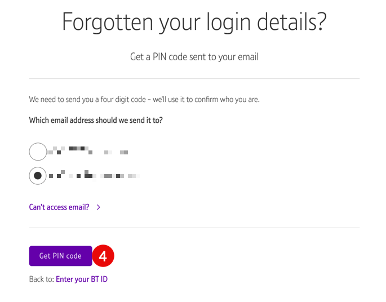Go back via Enter your BT ID link

tap(82, 279)
